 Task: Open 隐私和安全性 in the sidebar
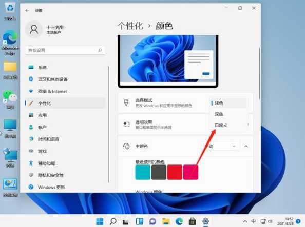pyautogui.click(x=65, y=175)
